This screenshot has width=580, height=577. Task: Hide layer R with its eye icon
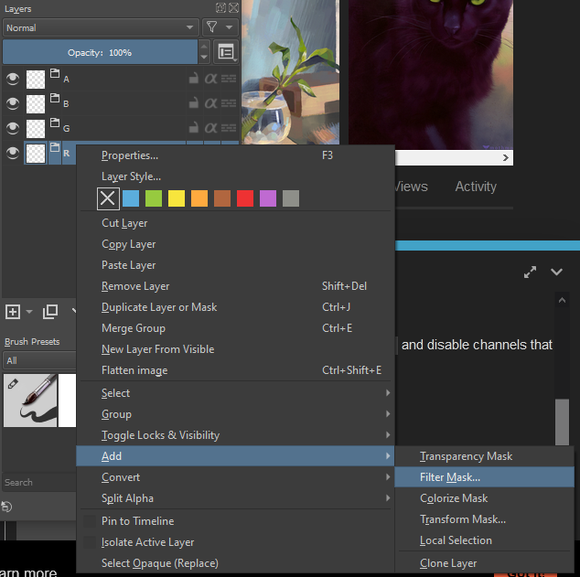point(13,153)
